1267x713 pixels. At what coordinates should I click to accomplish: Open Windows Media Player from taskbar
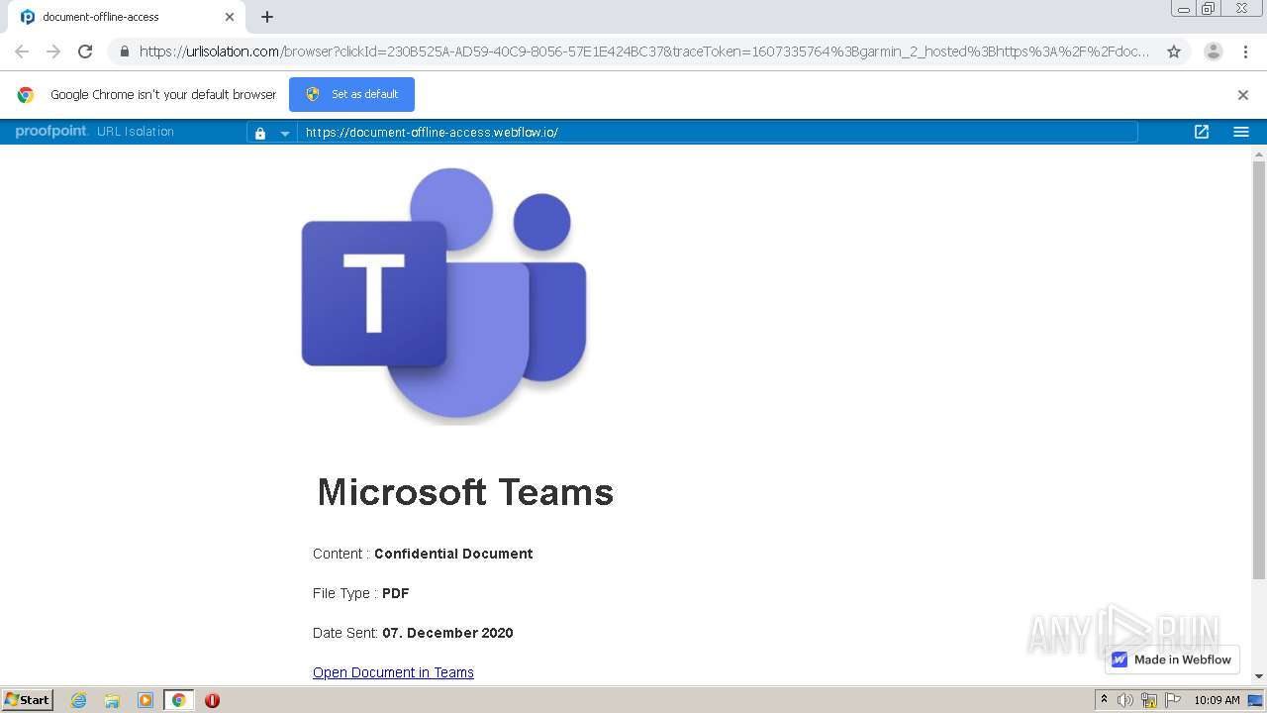coord(146,700)
